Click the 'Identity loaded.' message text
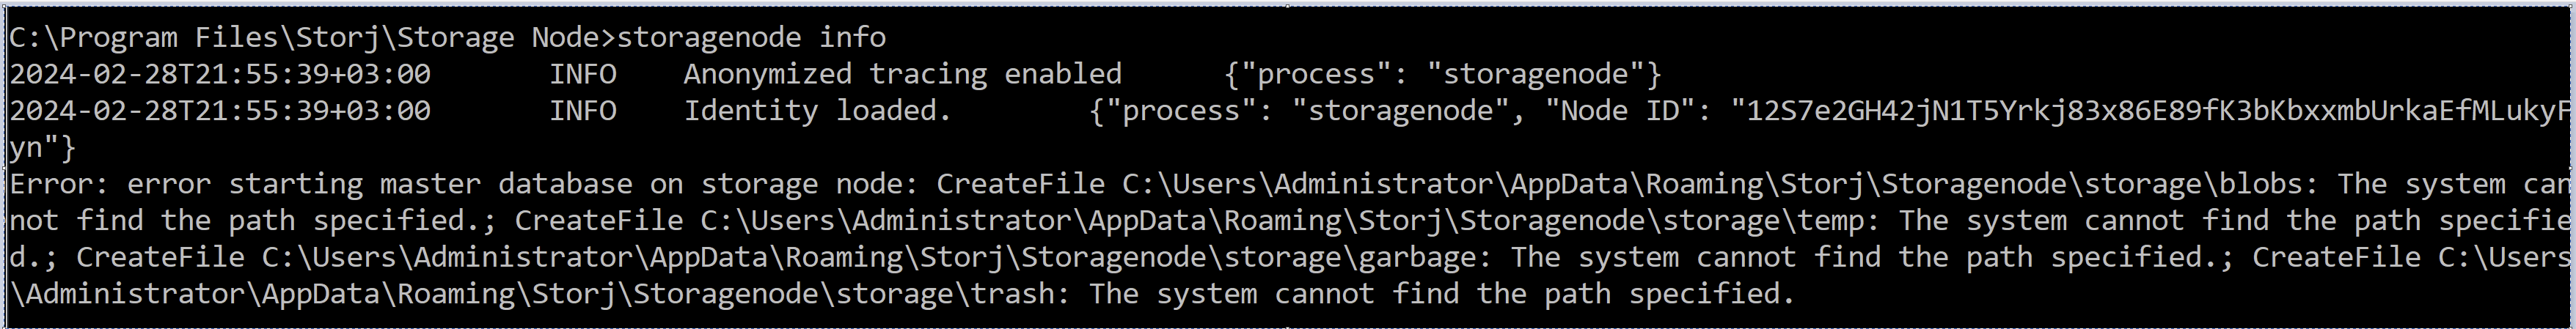The height and width of the screenshot is (329, 2576). coord(817,111)
